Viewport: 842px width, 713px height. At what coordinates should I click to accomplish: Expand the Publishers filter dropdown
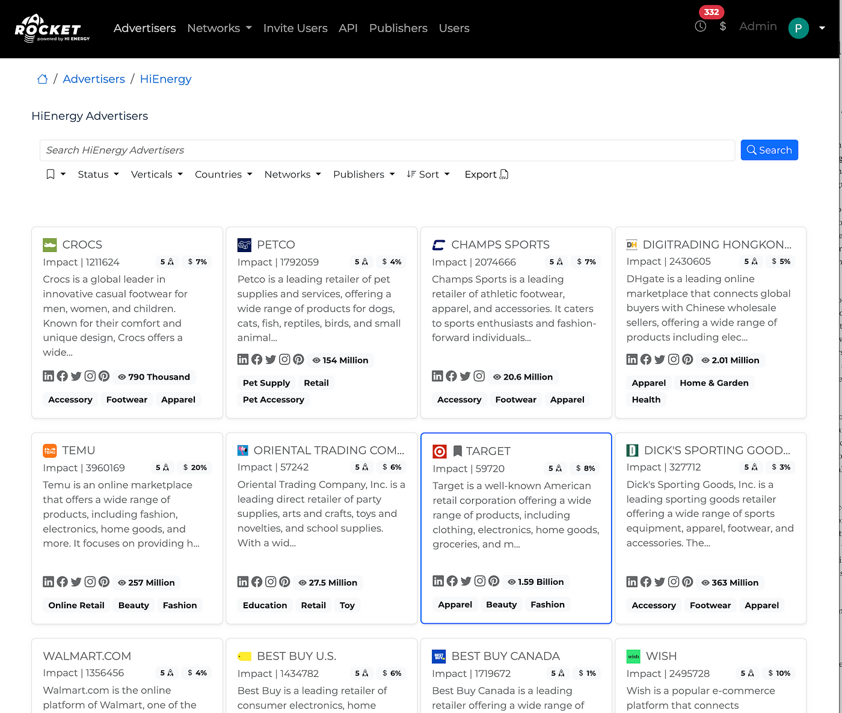pyautogui.click(x=364, y=174)
